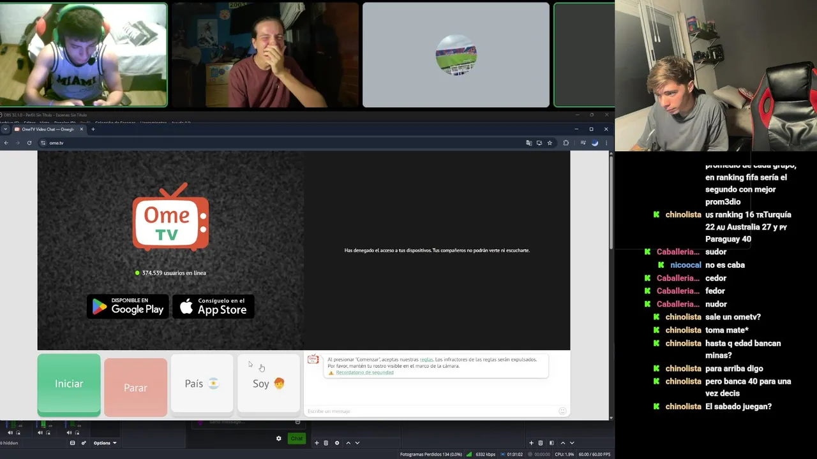Select the laughing man webcam tile
817x459 pixels.
[x=265, y=55]
